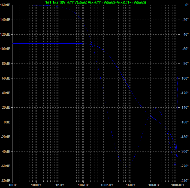Click the 10MHz label on frequency axis
190x188 pixels.
coord(154,185)
